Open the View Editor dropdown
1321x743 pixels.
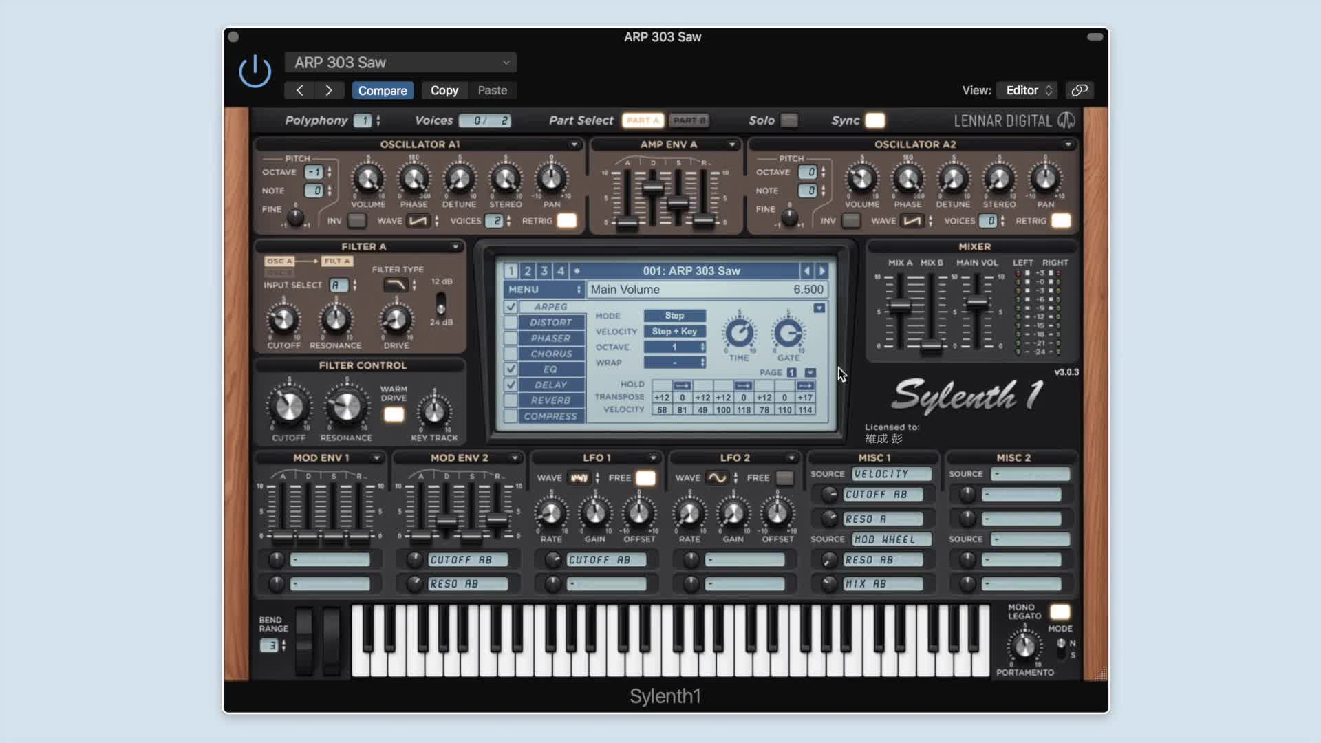(x=1027, y=90)
